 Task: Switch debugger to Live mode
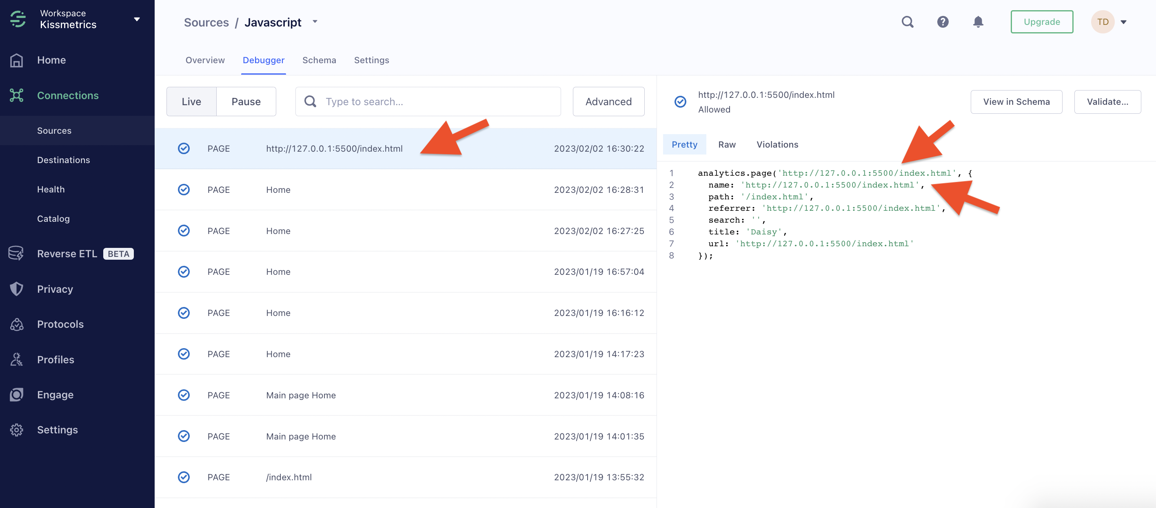click(191, 102)
